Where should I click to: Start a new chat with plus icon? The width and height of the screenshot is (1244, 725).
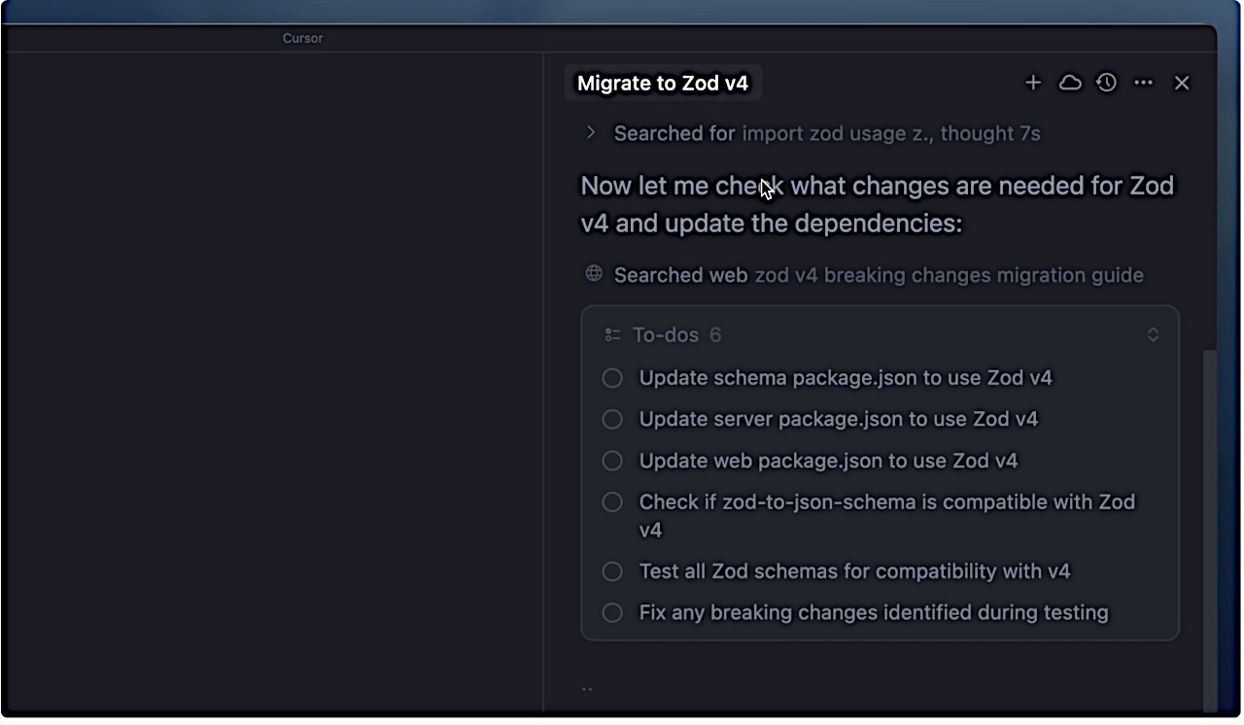click(1033, 84)
